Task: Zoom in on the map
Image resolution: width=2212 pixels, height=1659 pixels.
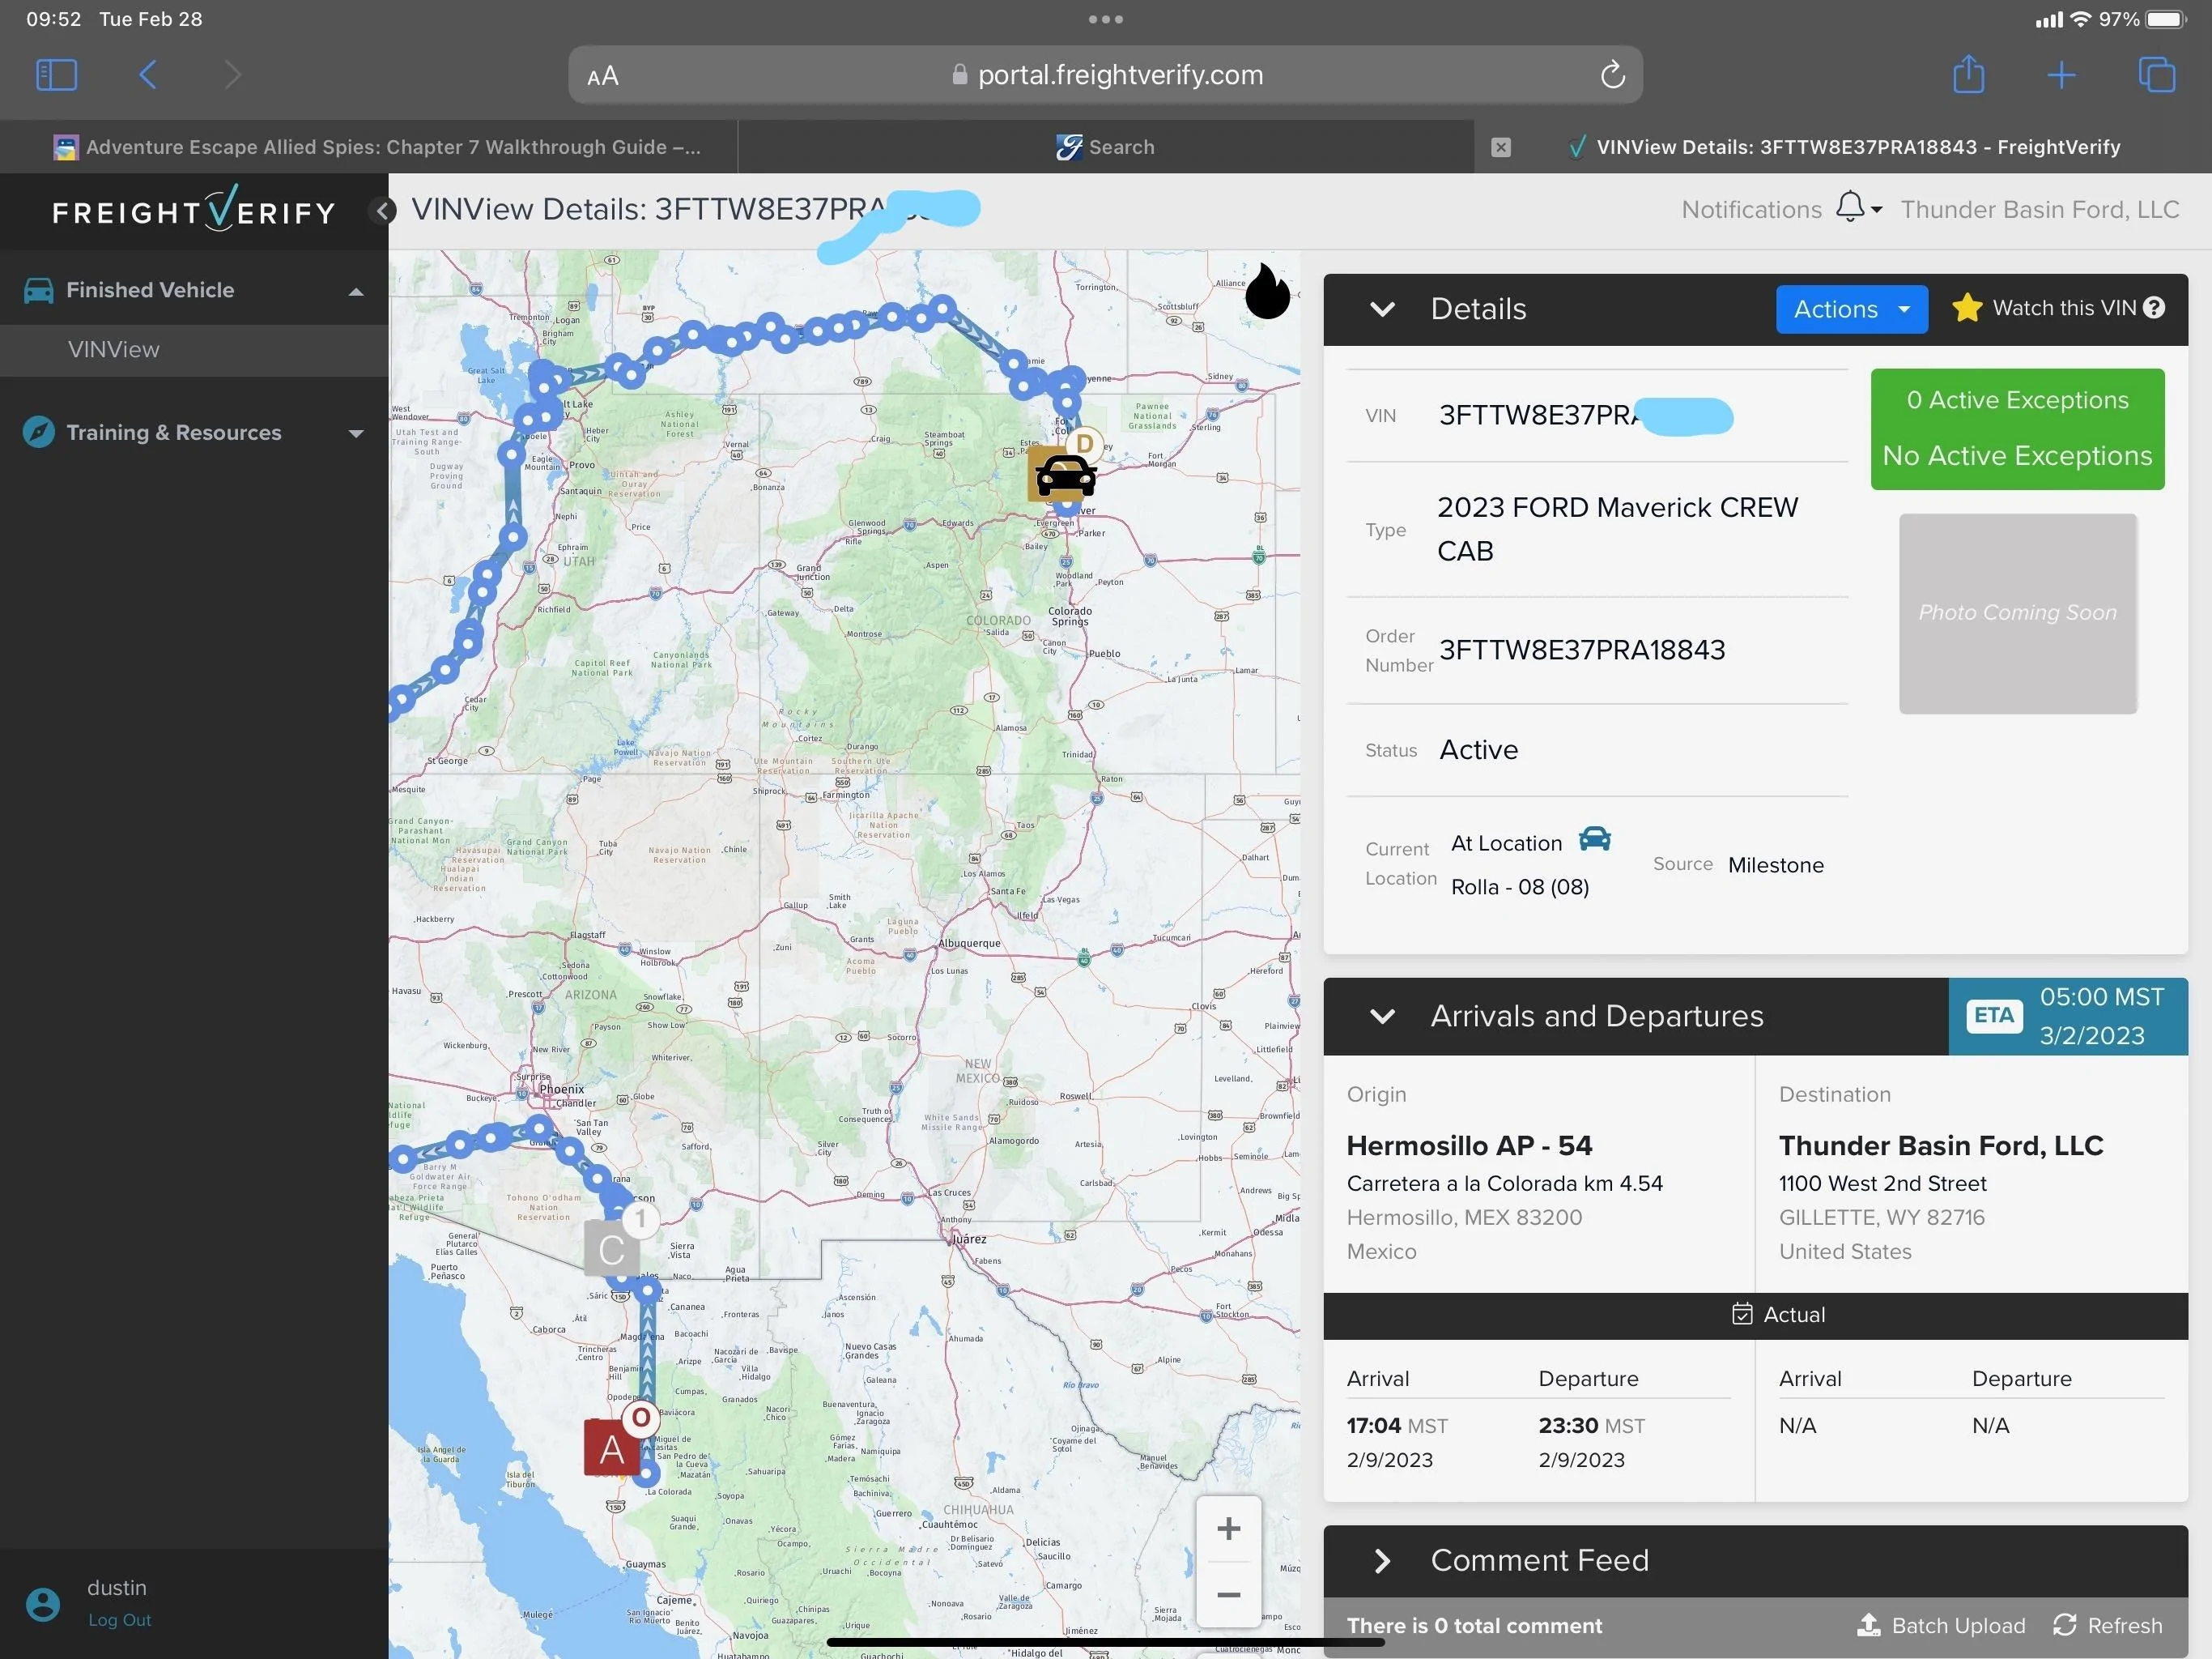Action: click(1229, 1529)
